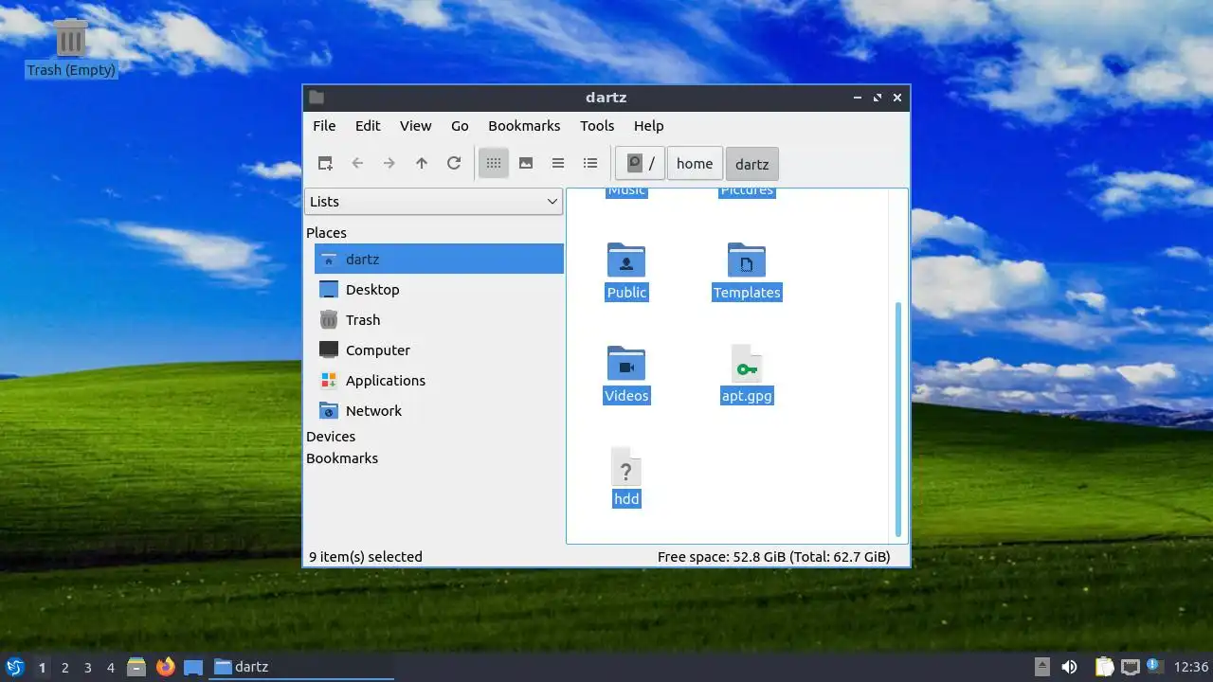The image size is (1213, 682).
Task: Select dartz home in Places
Action: click(x=439, y=259)
